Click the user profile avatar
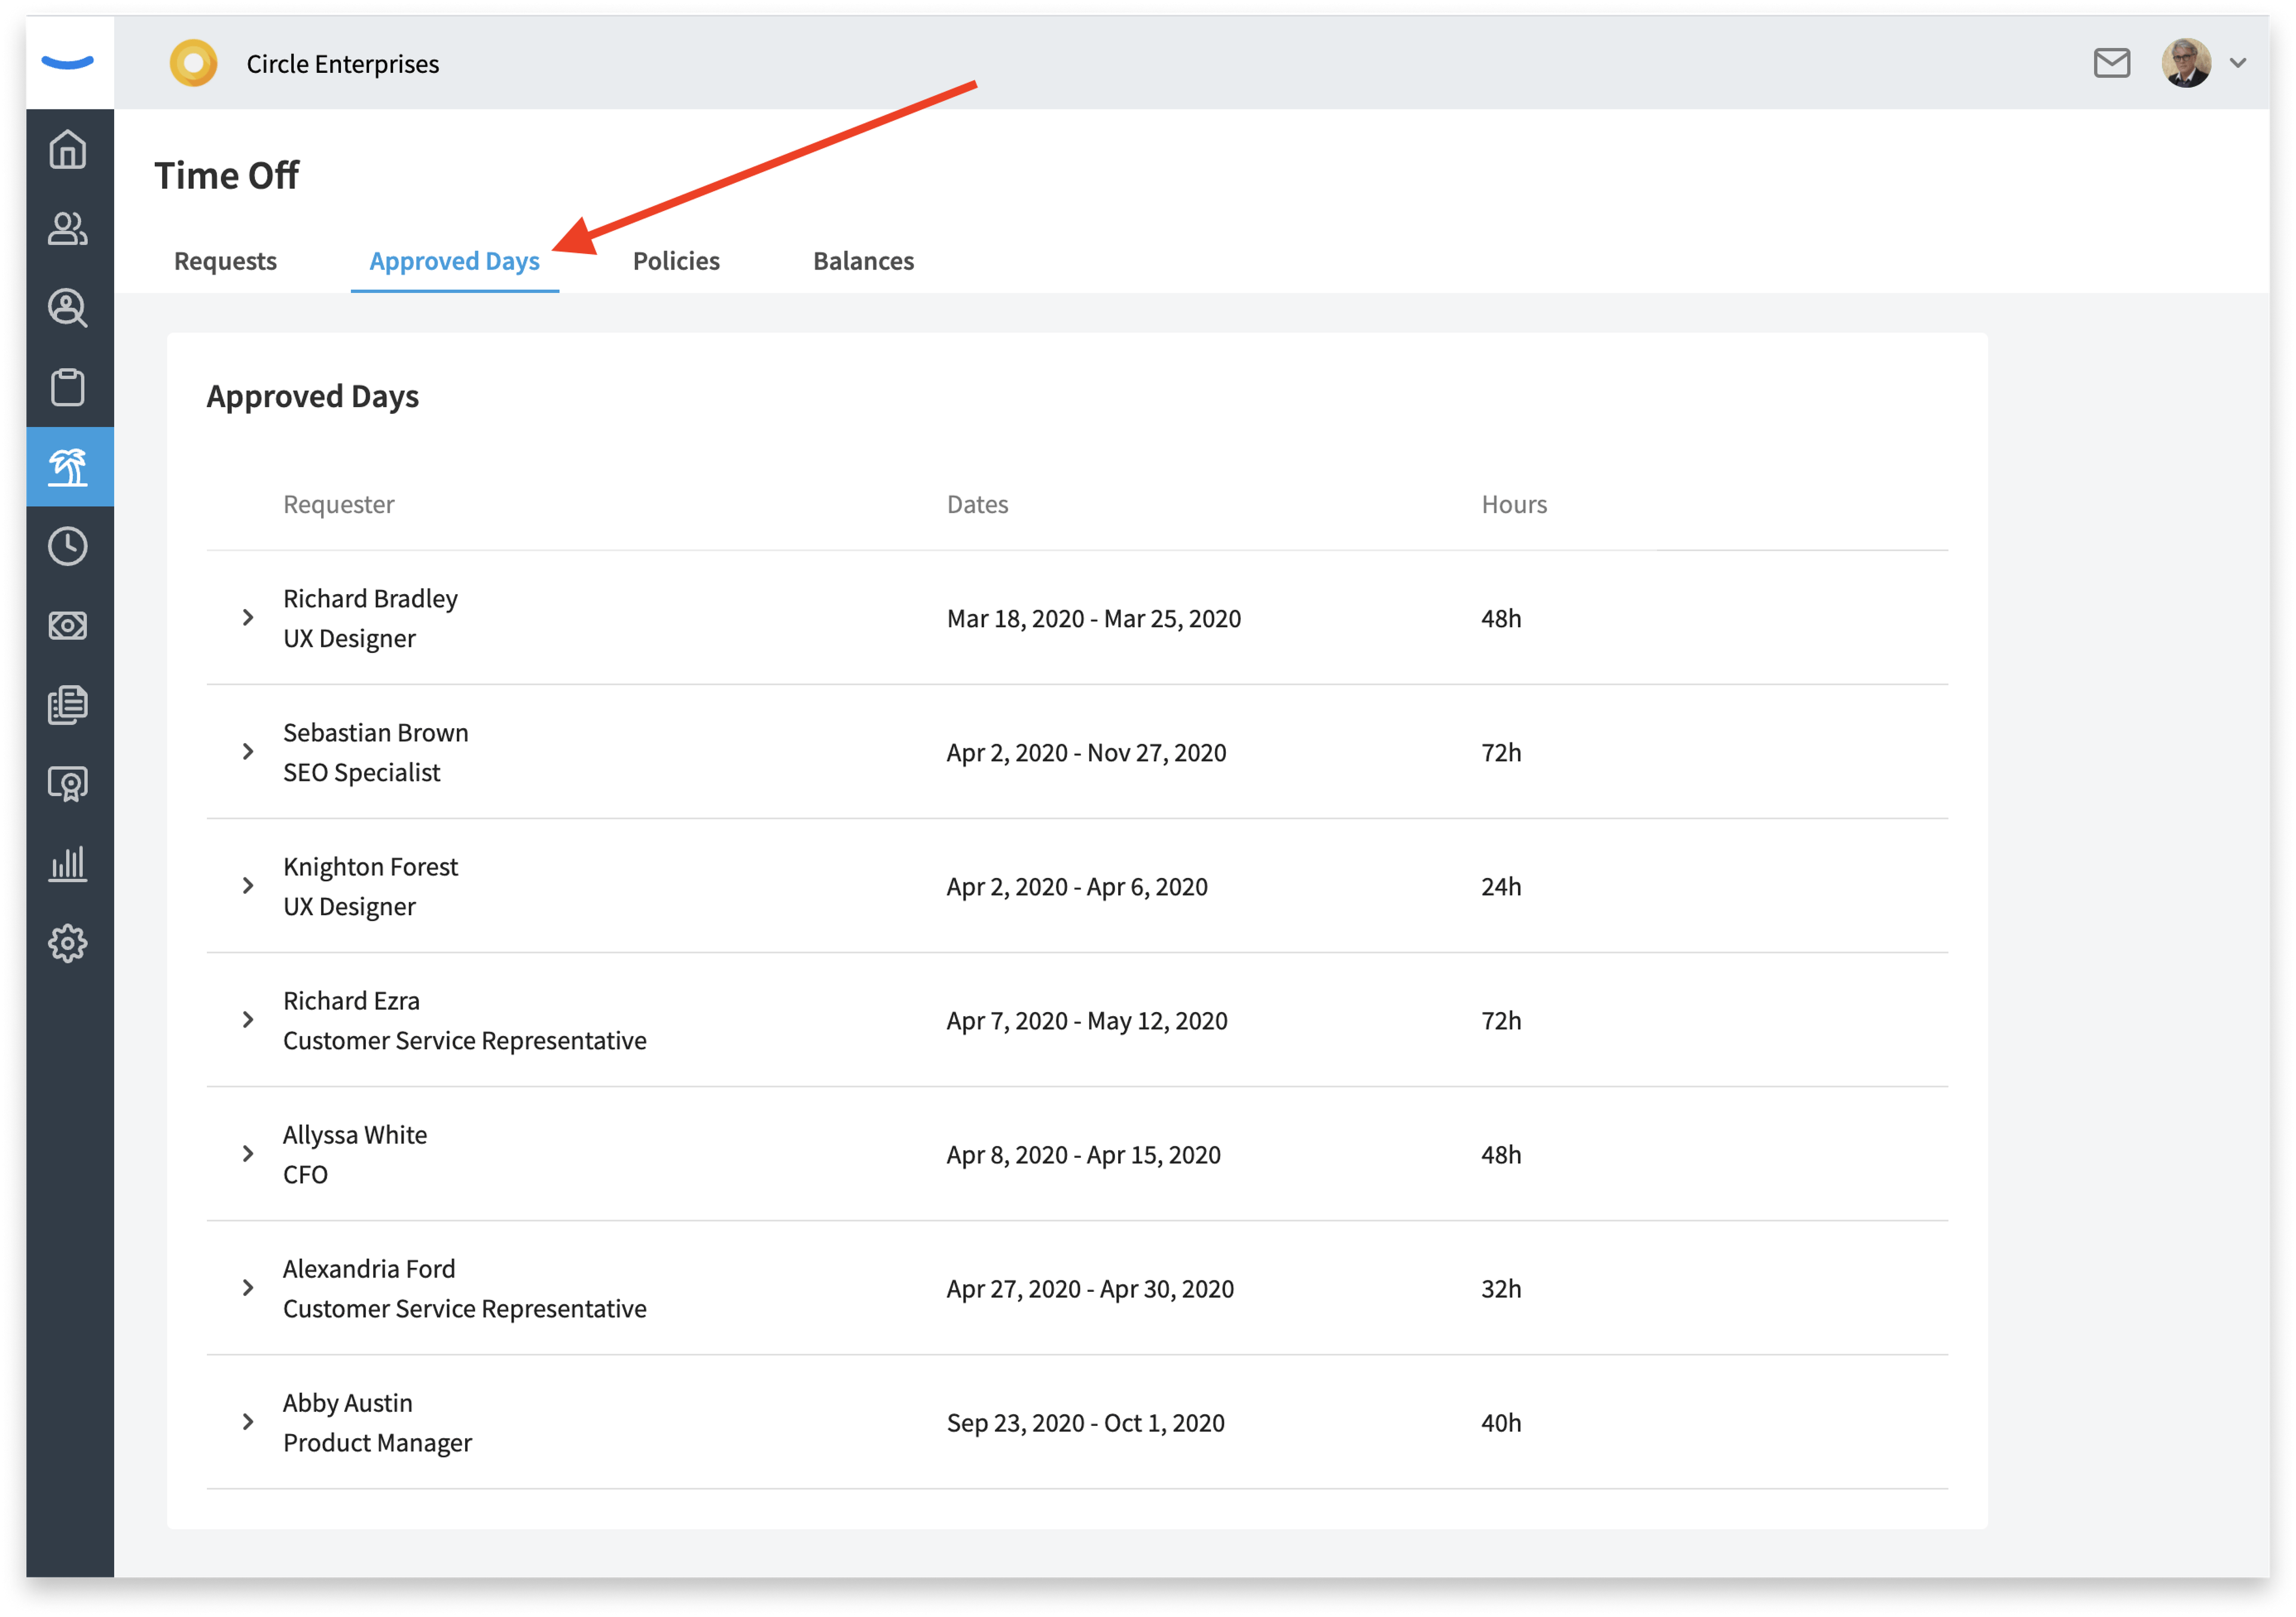This screenshot has height=1617, width=2296. [2186, 63]
